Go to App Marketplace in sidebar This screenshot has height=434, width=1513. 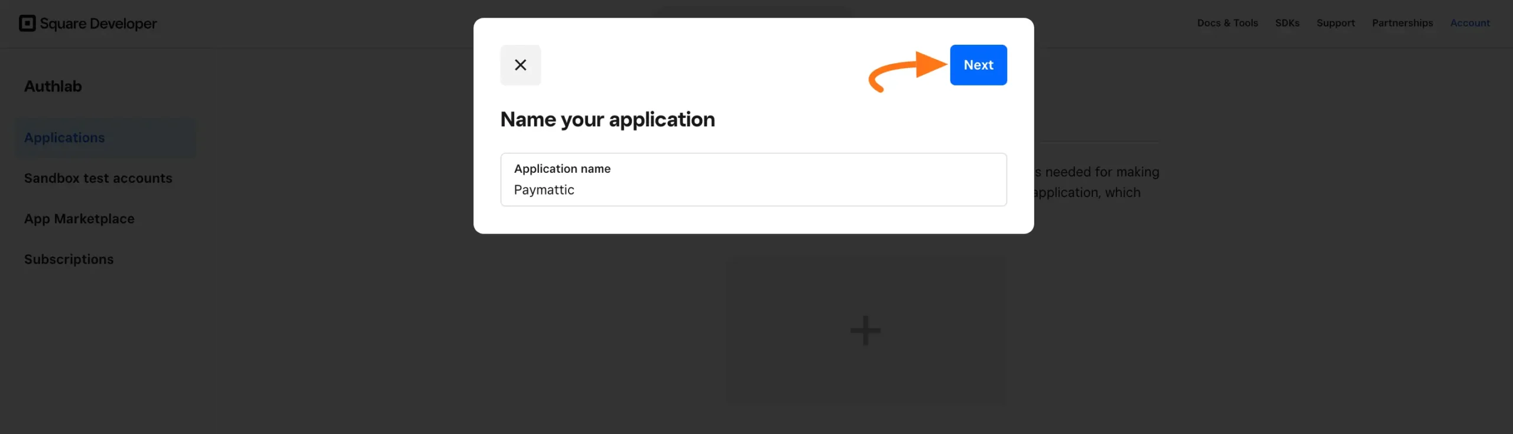point(79,219)
